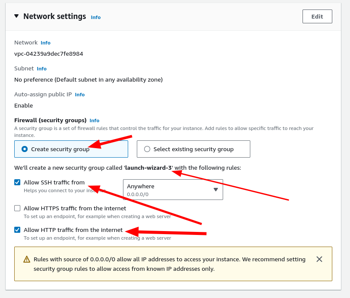This screenshot has width=350, height=298.
Task: Enable Allow HTTPS traffic from the internet
Action: tap(17, 208)
